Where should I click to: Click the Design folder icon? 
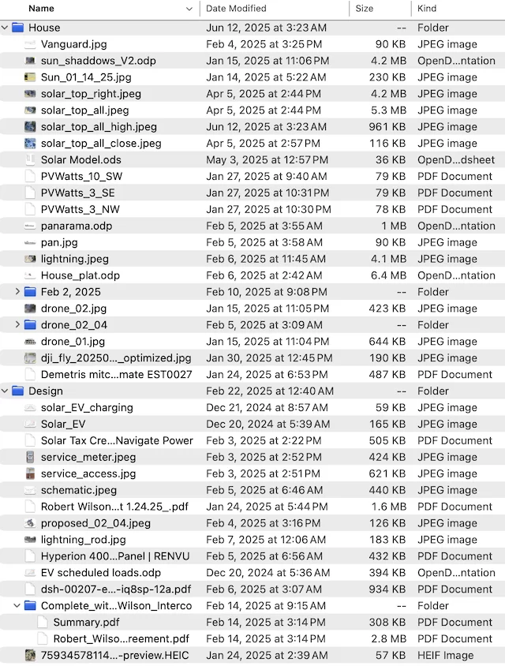click(18, 391)
